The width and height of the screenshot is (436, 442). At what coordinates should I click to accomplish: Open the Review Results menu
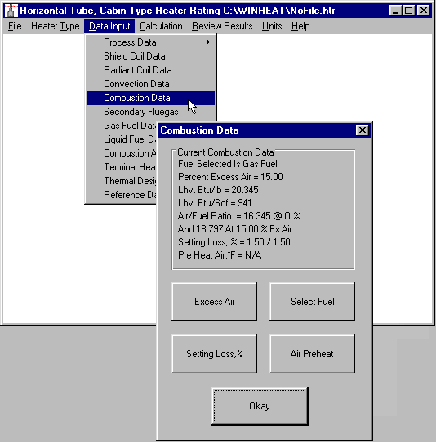pyautogui.click(x=222, y=26)
